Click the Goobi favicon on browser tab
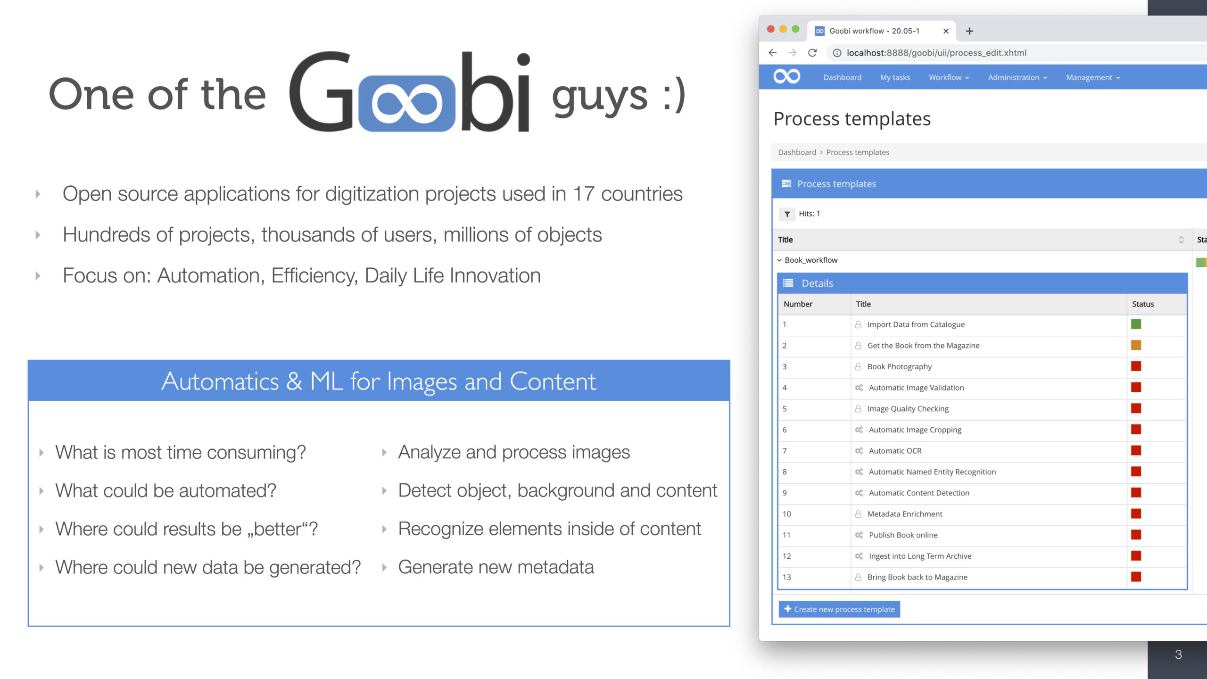This screenshot has width=1207, height=679. click(x=819, y=31)
